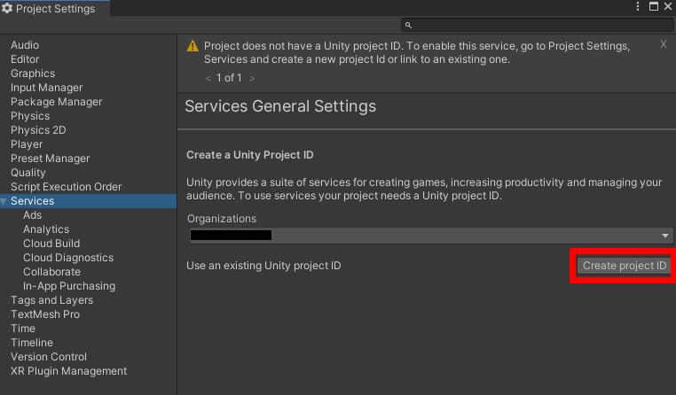Select Physics in settings list
The image size is (676, 395).
click(30, 116)
